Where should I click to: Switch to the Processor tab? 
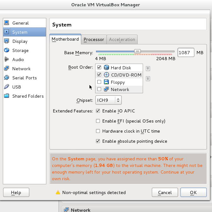tap(94, 39)
